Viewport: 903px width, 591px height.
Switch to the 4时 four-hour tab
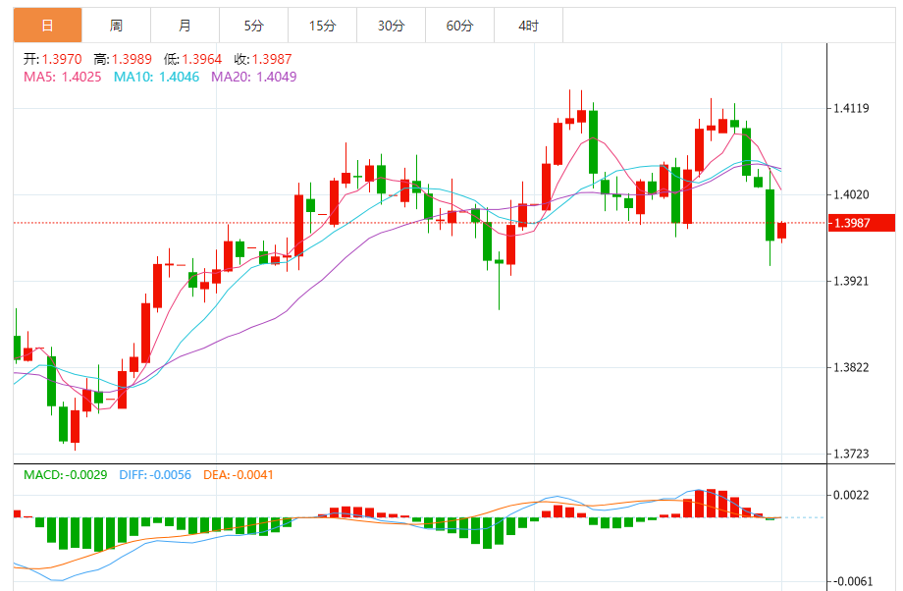pos(528,26)
